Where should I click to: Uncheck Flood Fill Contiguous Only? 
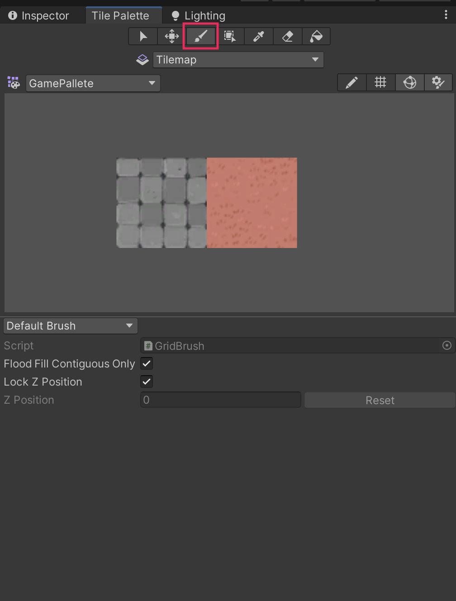coord(147,363)
